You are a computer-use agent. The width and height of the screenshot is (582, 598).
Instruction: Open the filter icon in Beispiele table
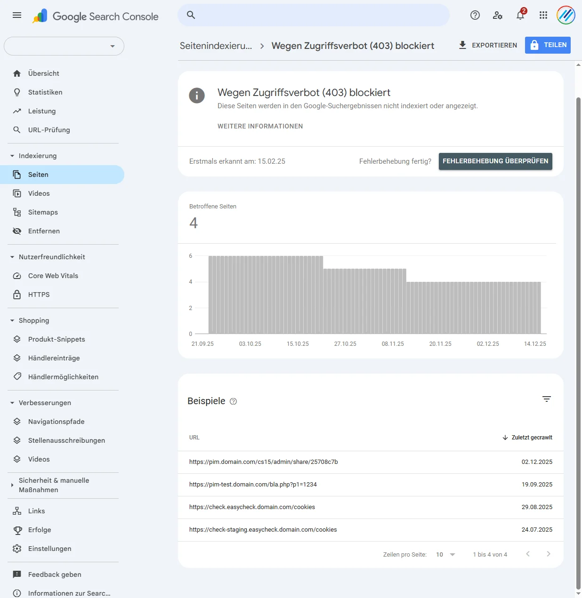tap(547, 399)
